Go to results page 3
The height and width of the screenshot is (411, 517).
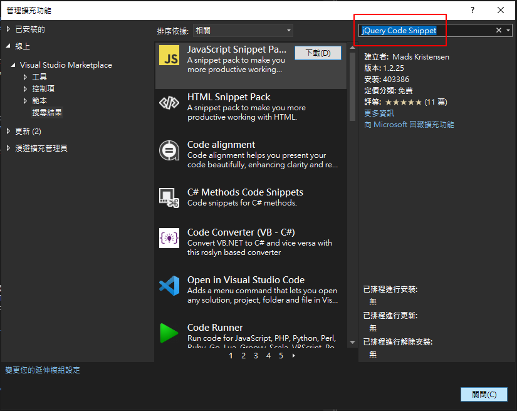pos(256,356)
